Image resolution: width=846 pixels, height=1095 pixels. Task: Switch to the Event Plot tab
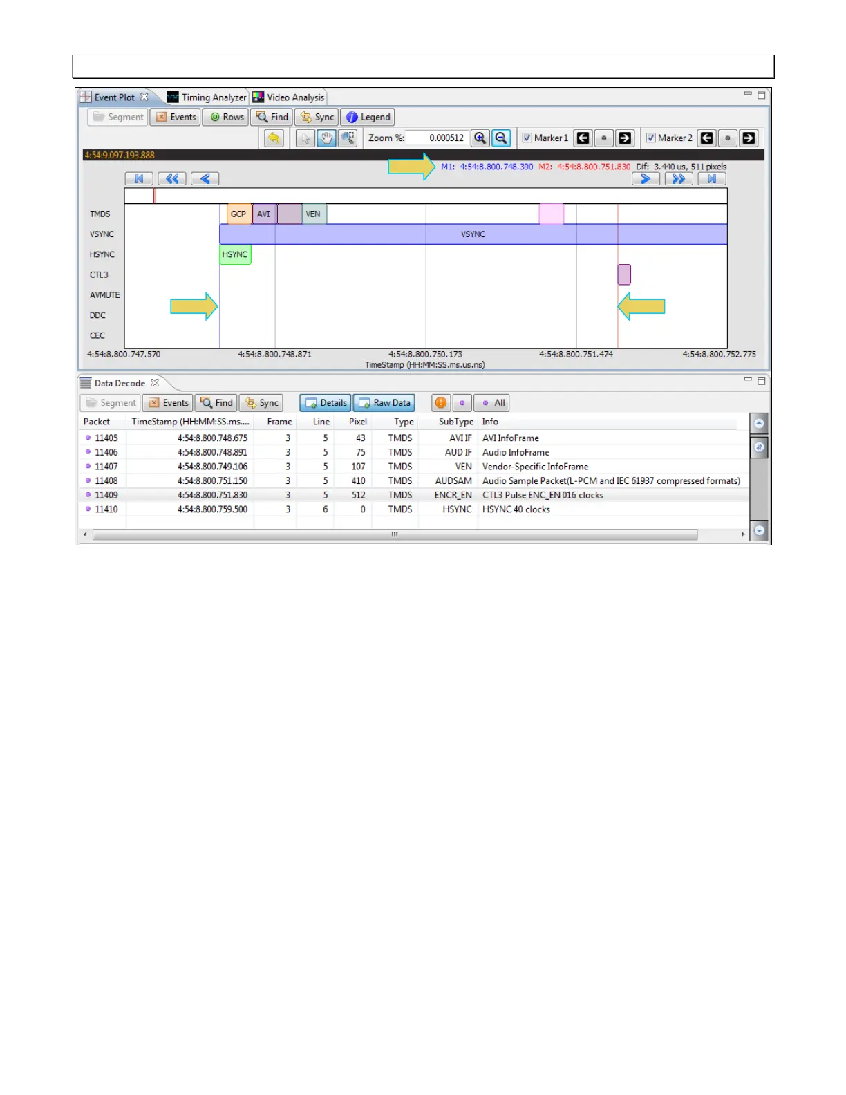pos(114,97)
